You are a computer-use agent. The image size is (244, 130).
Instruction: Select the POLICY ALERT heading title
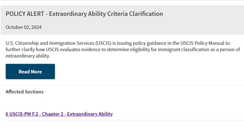click(84, 14)
